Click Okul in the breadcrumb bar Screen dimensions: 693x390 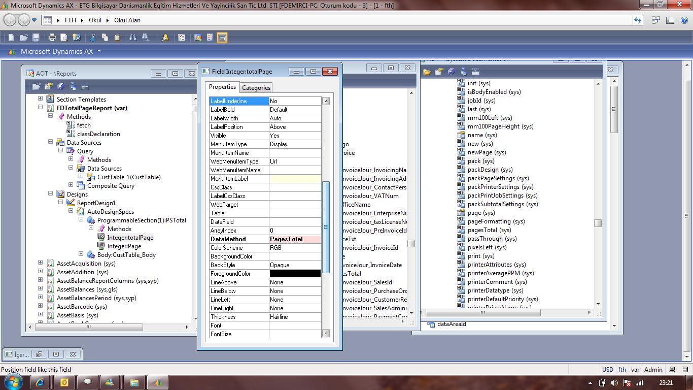pos(95,20)
